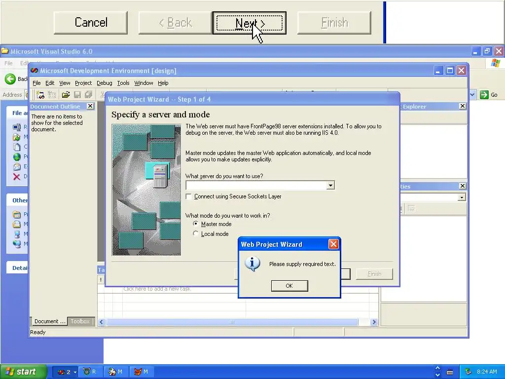
Task: Click the fox icon taskbar item
Action: (142, 372)
